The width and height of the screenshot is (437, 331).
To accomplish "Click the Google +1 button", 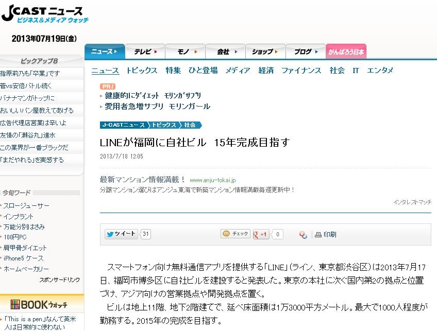I will pos(260,234).
